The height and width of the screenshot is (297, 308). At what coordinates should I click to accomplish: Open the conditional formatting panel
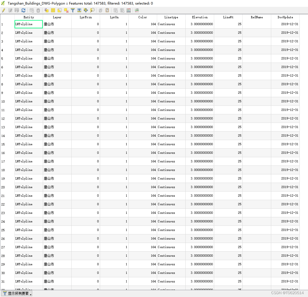coord(137,10)
